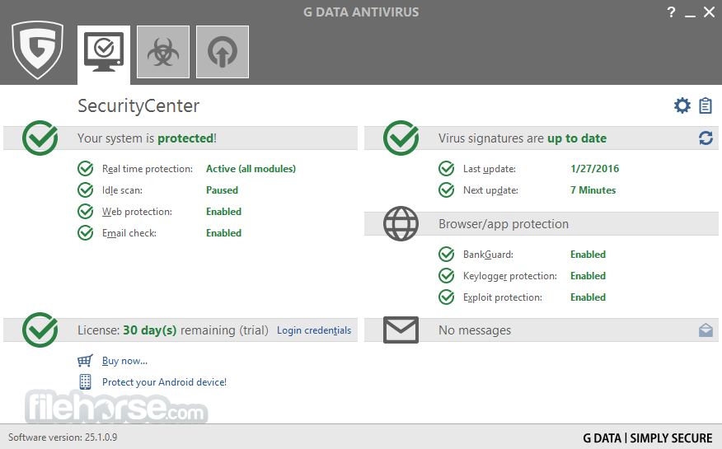Viewport: 722px width, 449px height.
Task: Click Active (all modules) status
Action: 251,169
